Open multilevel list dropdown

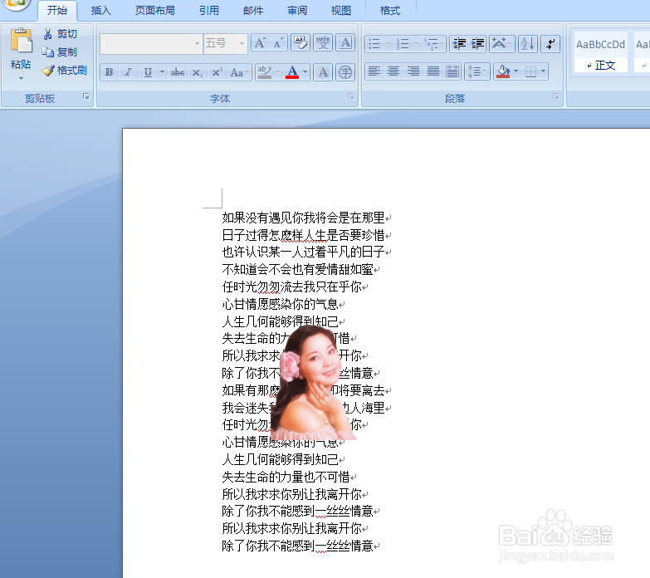(x=434, y=43)
